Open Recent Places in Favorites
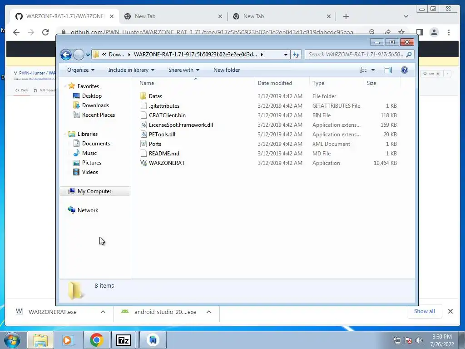This screenshot has height=349, width=465. (x=98, y=115)
